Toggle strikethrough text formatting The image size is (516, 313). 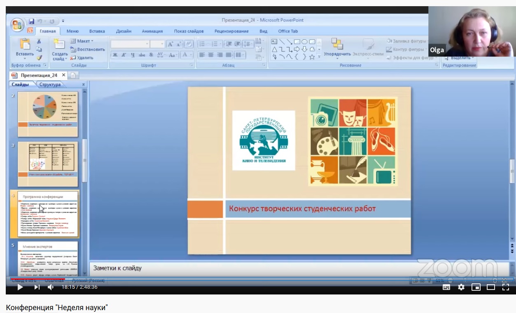point(142,55)
